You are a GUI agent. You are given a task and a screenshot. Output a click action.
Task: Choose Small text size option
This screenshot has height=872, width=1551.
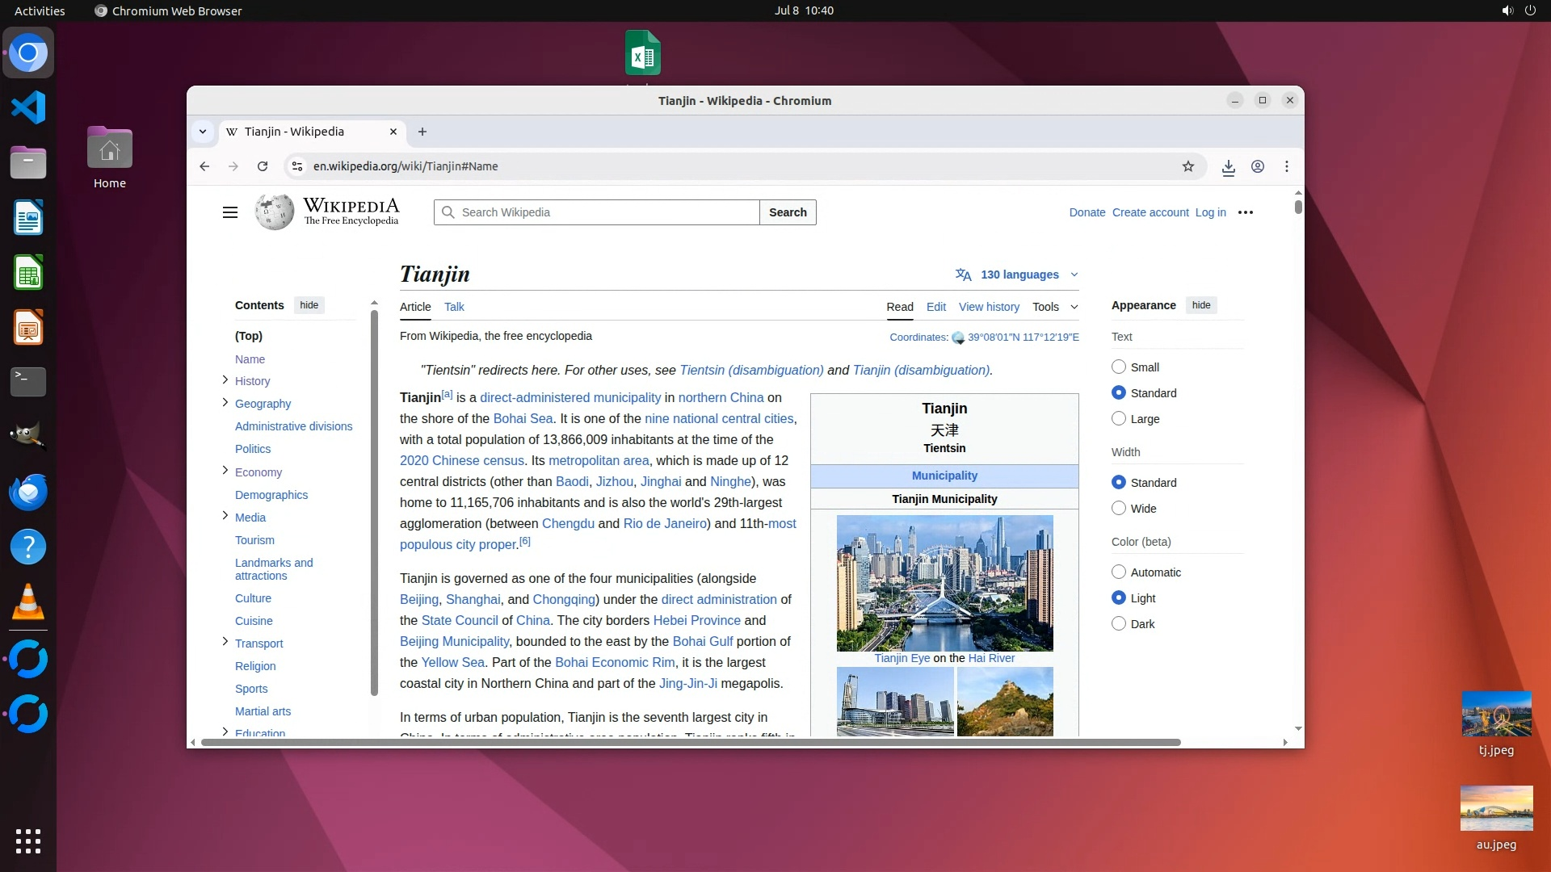pyautogui.click(x=1119, y=367)
